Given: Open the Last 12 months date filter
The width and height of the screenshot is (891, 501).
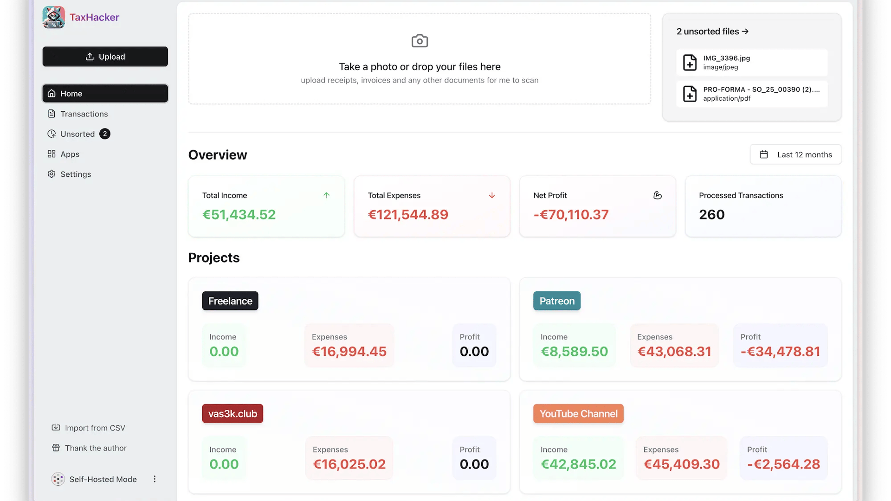Looking at the screenshot, I should [x=795, y=154].
